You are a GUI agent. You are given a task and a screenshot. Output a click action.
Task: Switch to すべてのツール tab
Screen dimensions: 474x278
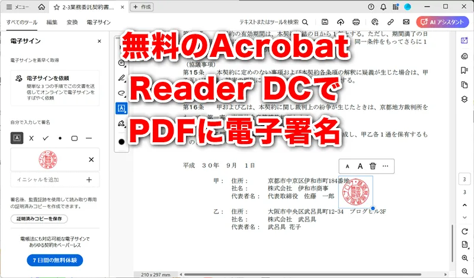(x=22, y=23)
